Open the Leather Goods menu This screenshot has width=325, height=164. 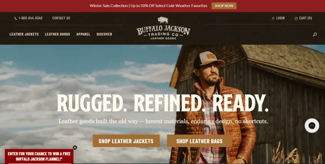point(57,34)
